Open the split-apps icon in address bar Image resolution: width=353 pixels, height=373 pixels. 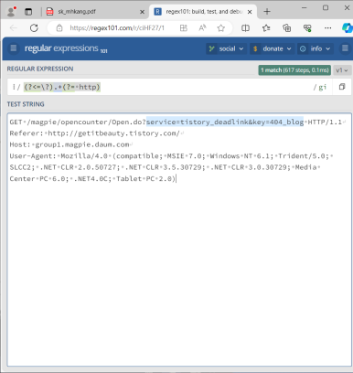coord(184,28)
